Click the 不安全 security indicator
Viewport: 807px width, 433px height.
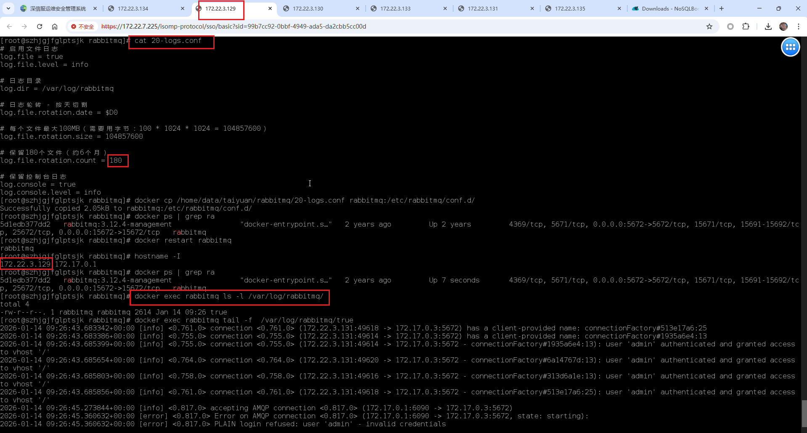82,26
